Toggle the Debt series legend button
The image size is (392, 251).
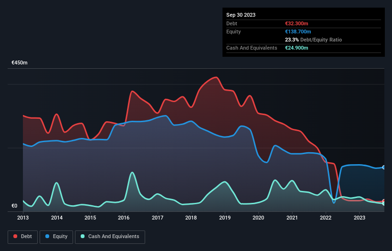coord(22,237)
